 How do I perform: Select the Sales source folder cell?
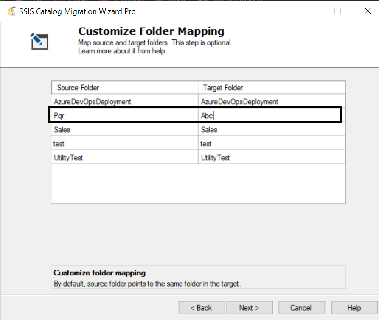(125, 130)
